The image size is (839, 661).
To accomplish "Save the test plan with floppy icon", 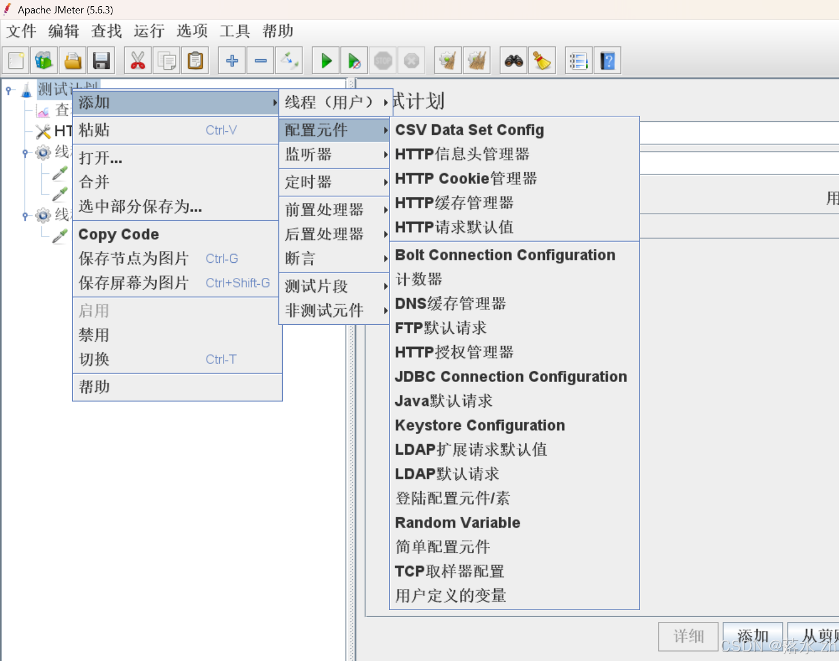I will [101, 60].
